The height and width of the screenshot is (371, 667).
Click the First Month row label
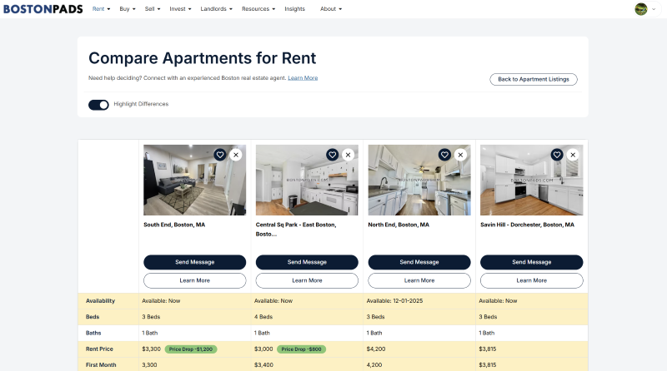(x=101, y=365)
